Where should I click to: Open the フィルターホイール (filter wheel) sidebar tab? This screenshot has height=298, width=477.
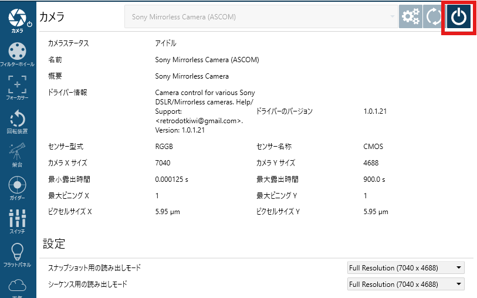(x=18, y=55)
